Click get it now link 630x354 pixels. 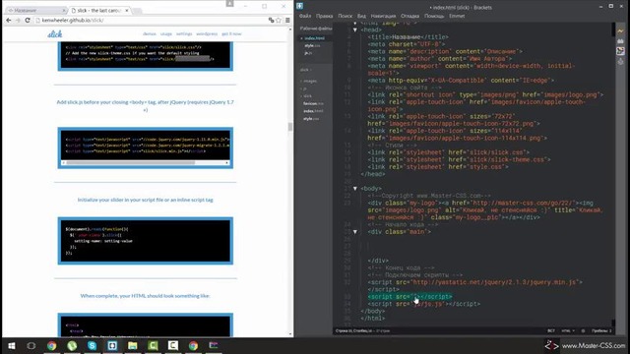click(232, 34)
